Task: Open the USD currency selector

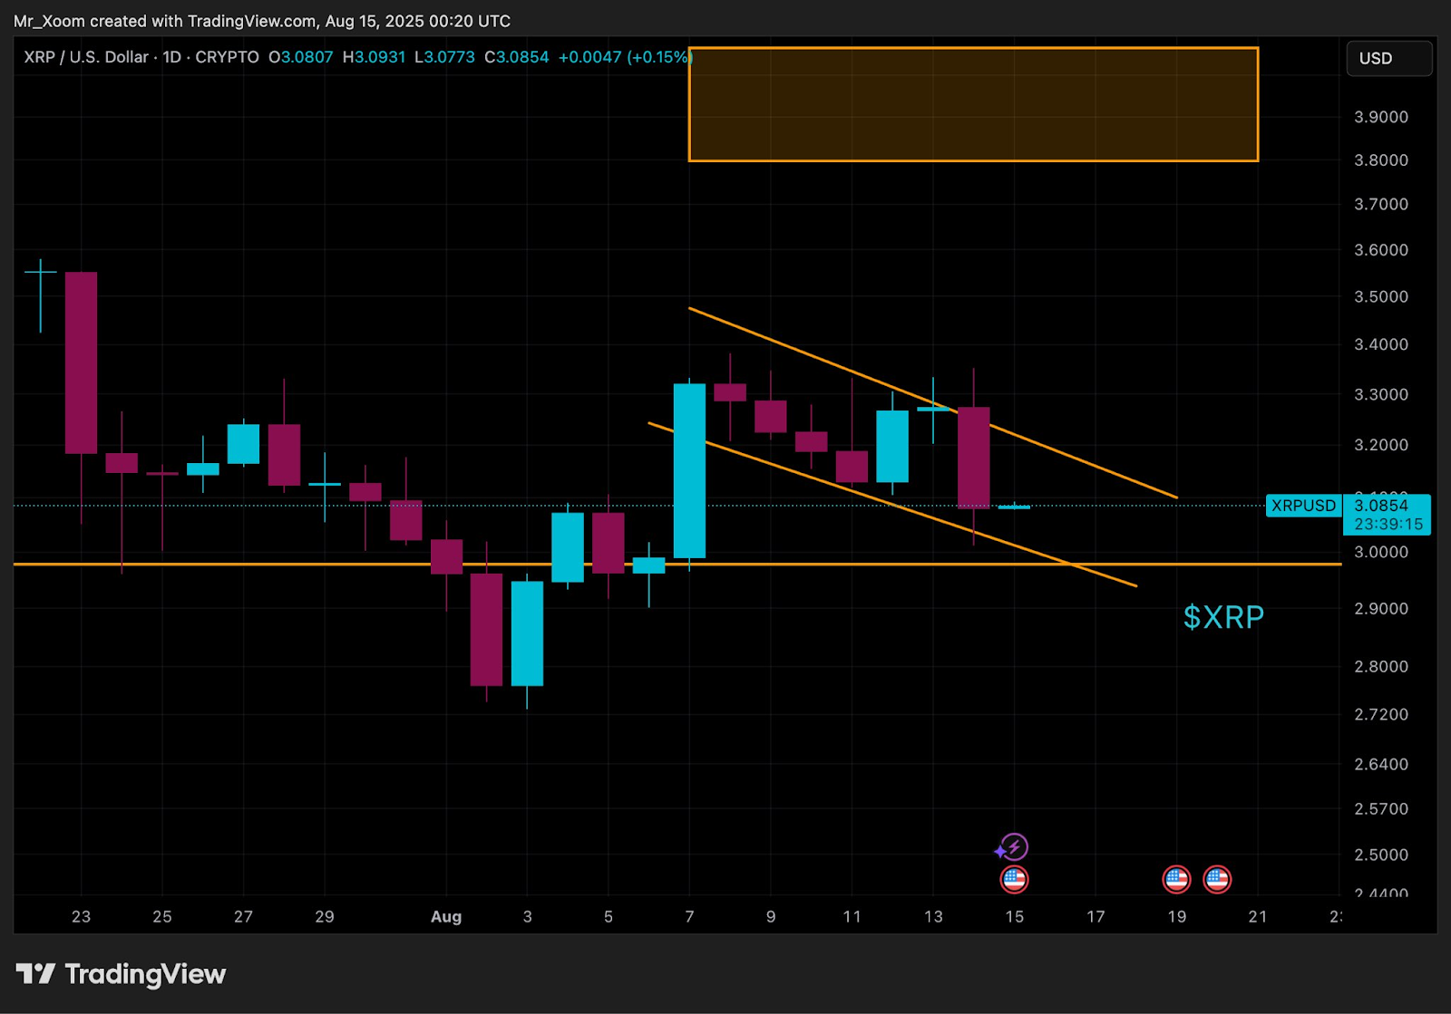Action: [1388, 58]
